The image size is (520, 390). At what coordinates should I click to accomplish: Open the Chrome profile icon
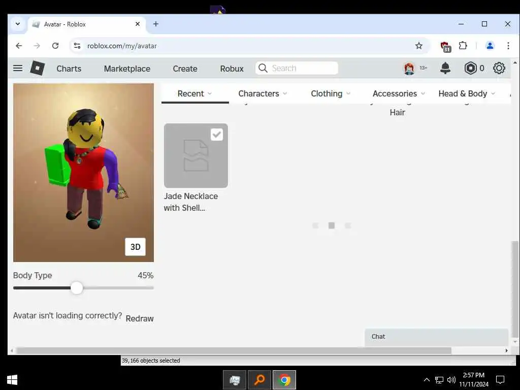pos(490,46)
